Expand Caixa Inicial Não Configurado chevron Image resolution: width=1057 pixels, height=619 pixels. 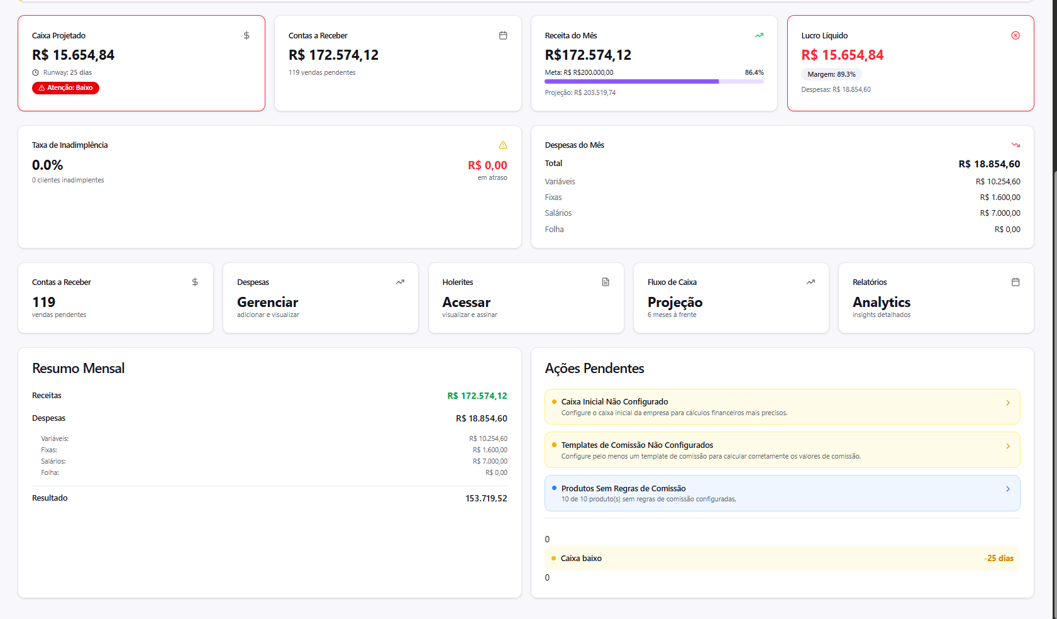1008,403
